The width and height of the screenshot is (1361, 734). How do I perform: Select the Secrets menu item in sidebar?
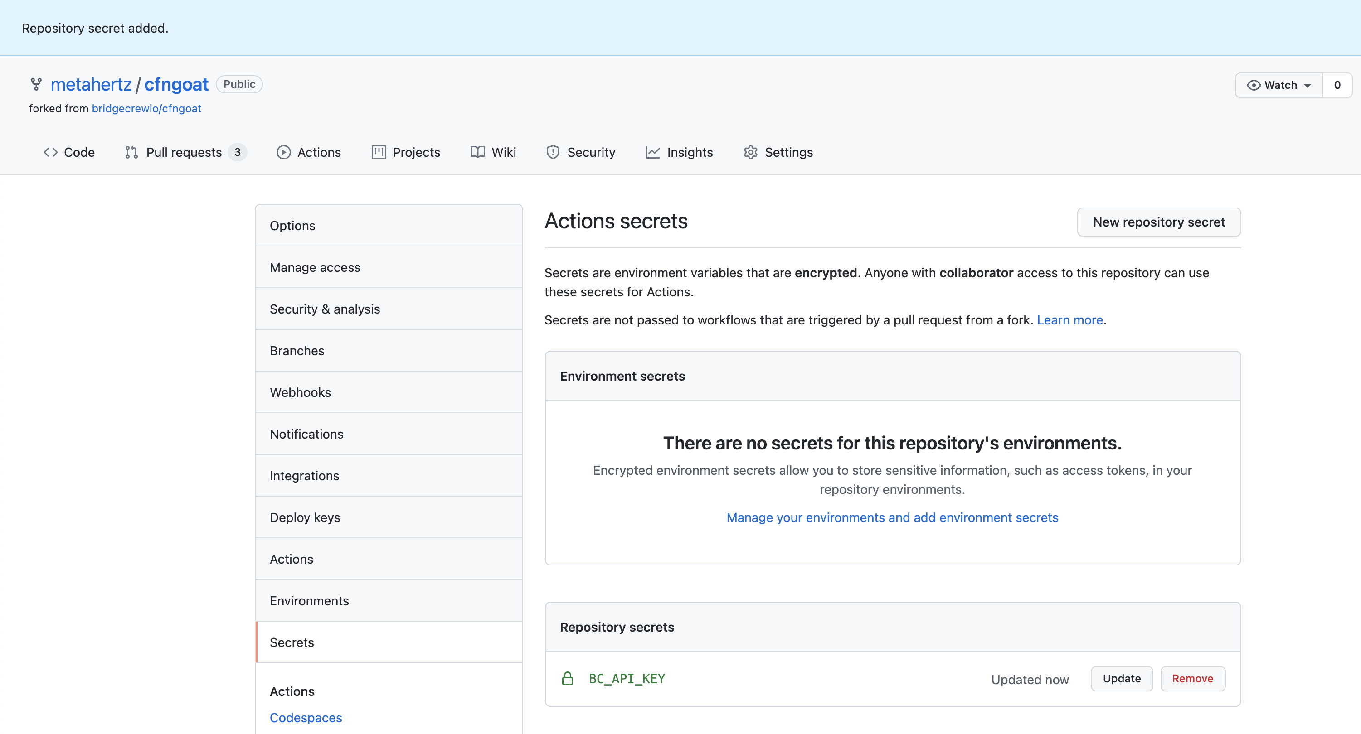292,642
